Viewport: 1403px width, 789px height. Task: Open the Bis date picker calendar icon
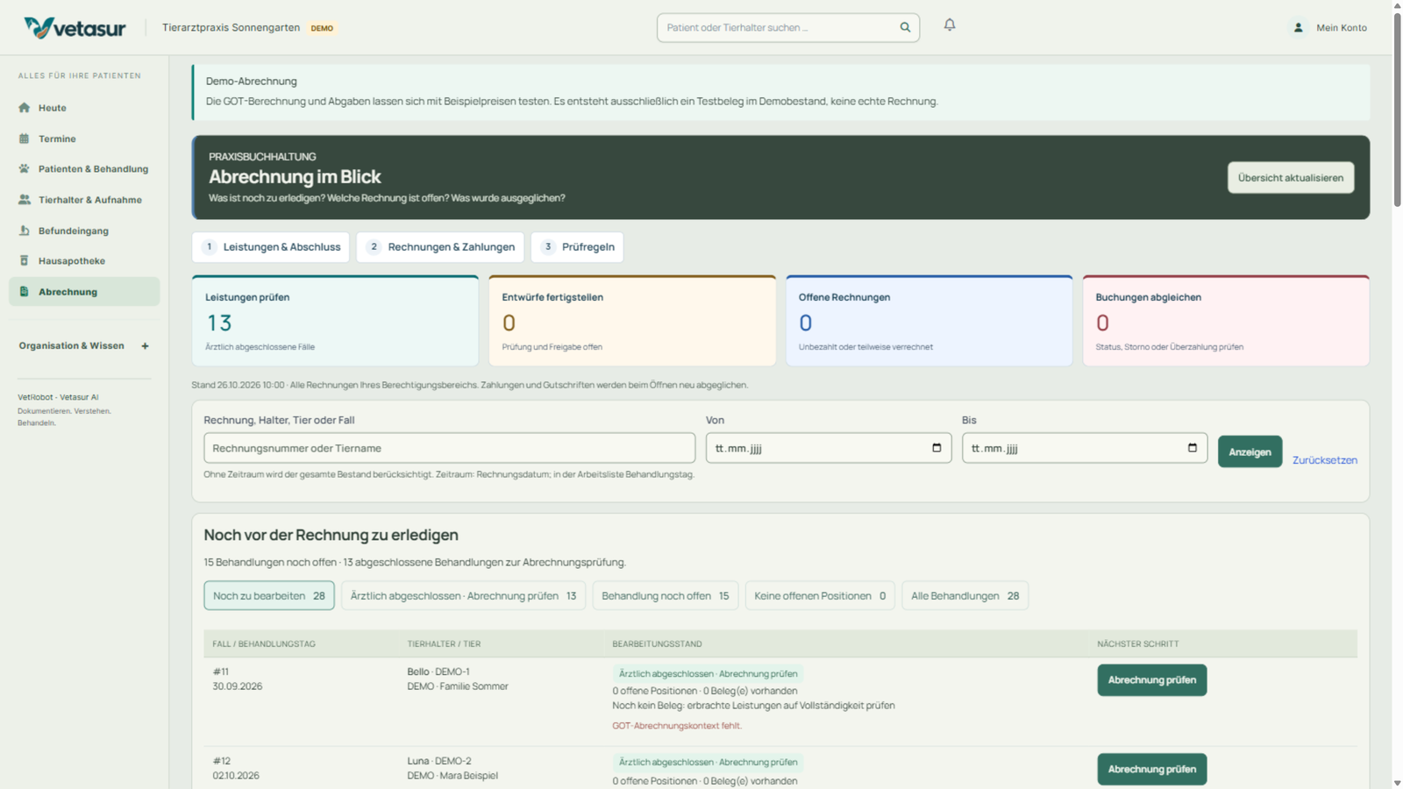[1193, 448]
